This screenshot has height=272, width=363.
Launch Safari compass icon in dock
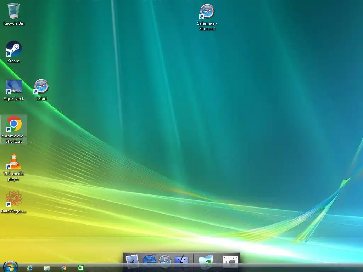[165, 261]
